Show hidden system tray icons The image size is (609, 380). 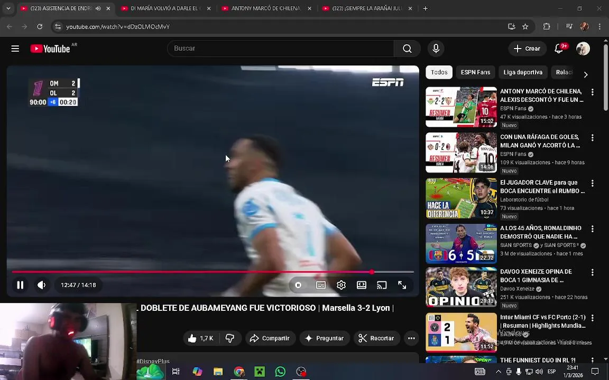tap(499, 372)
